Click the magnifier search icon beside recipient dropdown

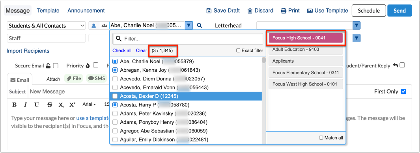pos(199,26)
